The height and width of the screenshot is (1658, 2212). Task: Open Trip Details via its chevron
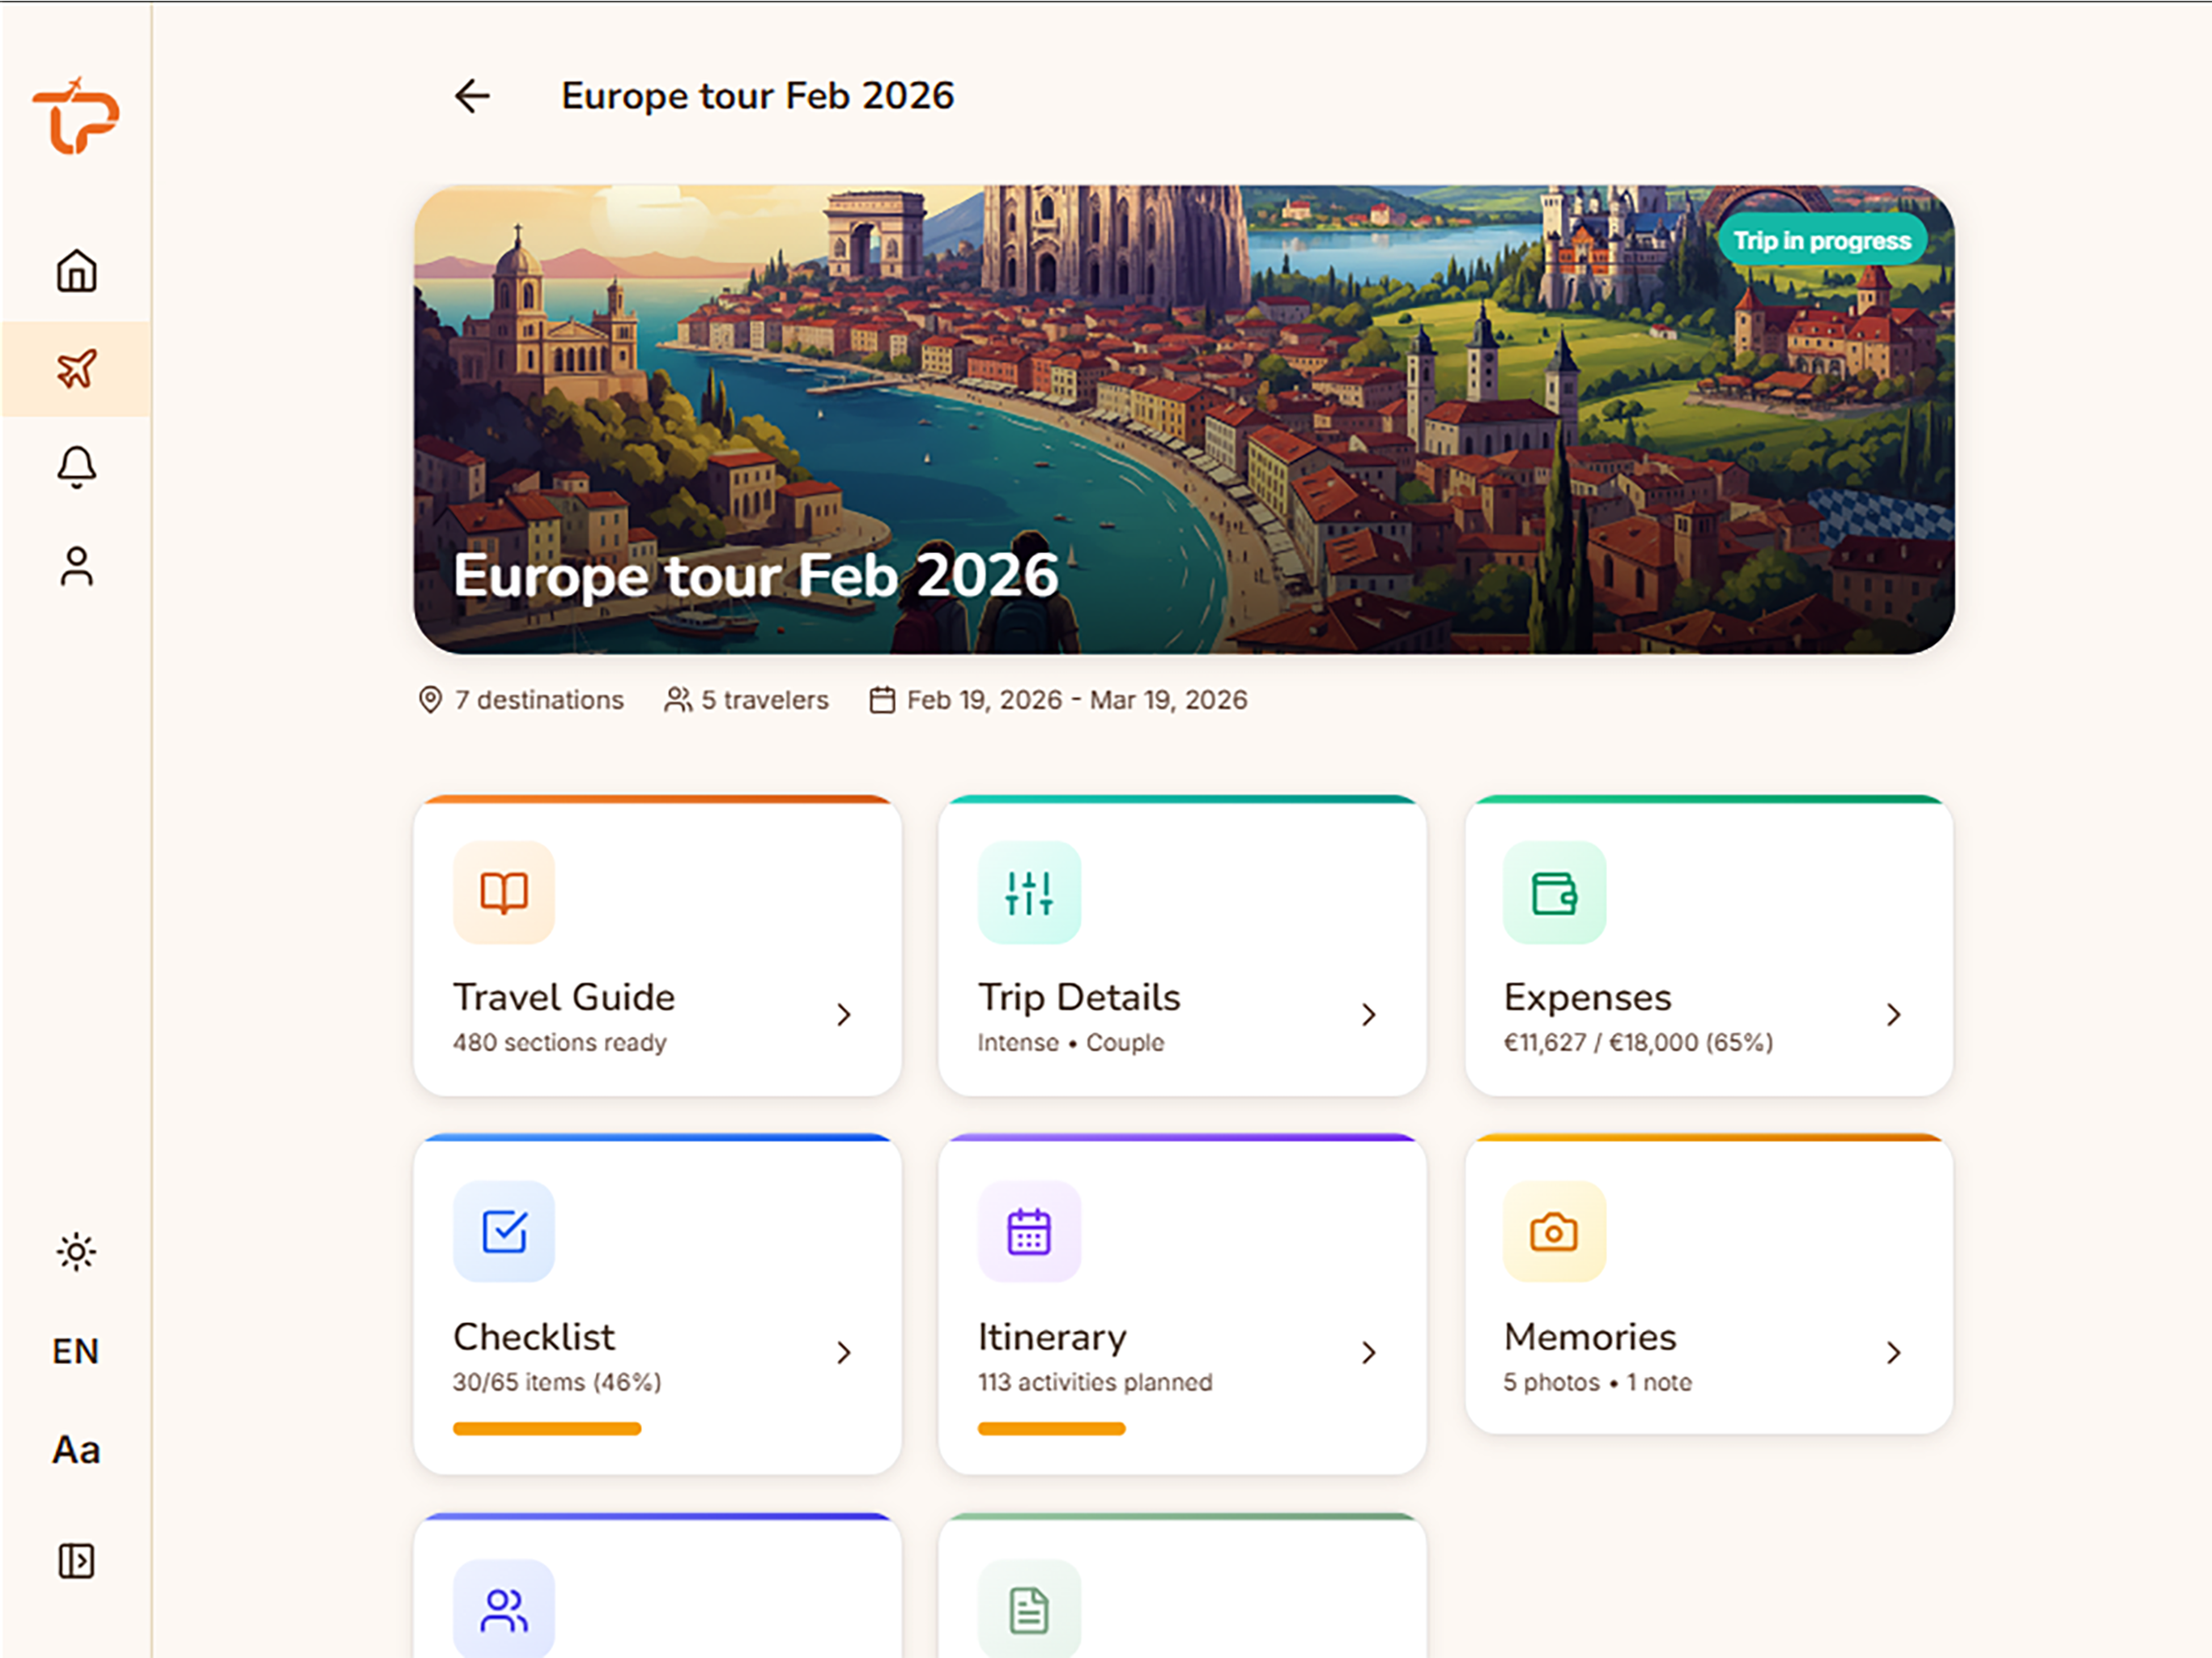click(1369, 1015)
